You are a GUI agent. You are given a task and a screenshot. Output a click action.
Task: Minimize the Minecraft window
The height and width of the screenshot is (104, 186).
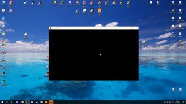pos(128,28)
